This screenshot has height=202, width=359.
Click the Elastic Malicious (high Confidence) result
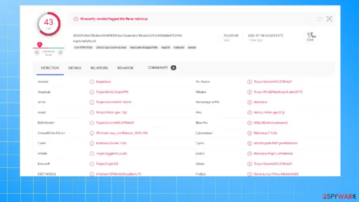[x=273, y=153]
